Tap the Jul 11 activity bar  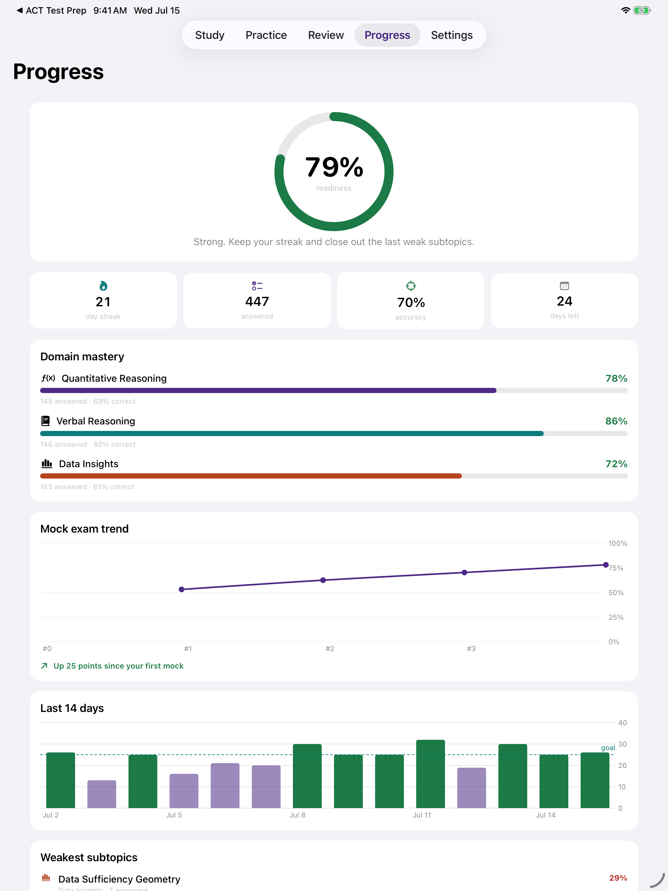click(x=430, y=774)
